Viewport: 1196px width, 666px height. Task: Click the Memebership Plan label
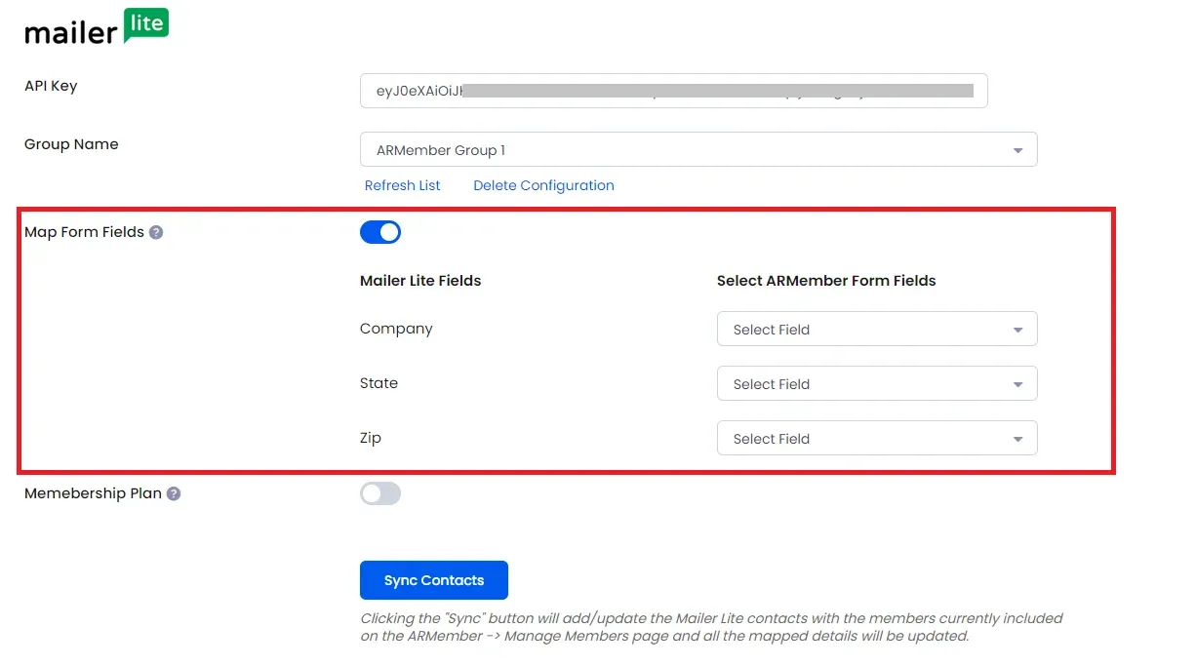coord(93,493)
